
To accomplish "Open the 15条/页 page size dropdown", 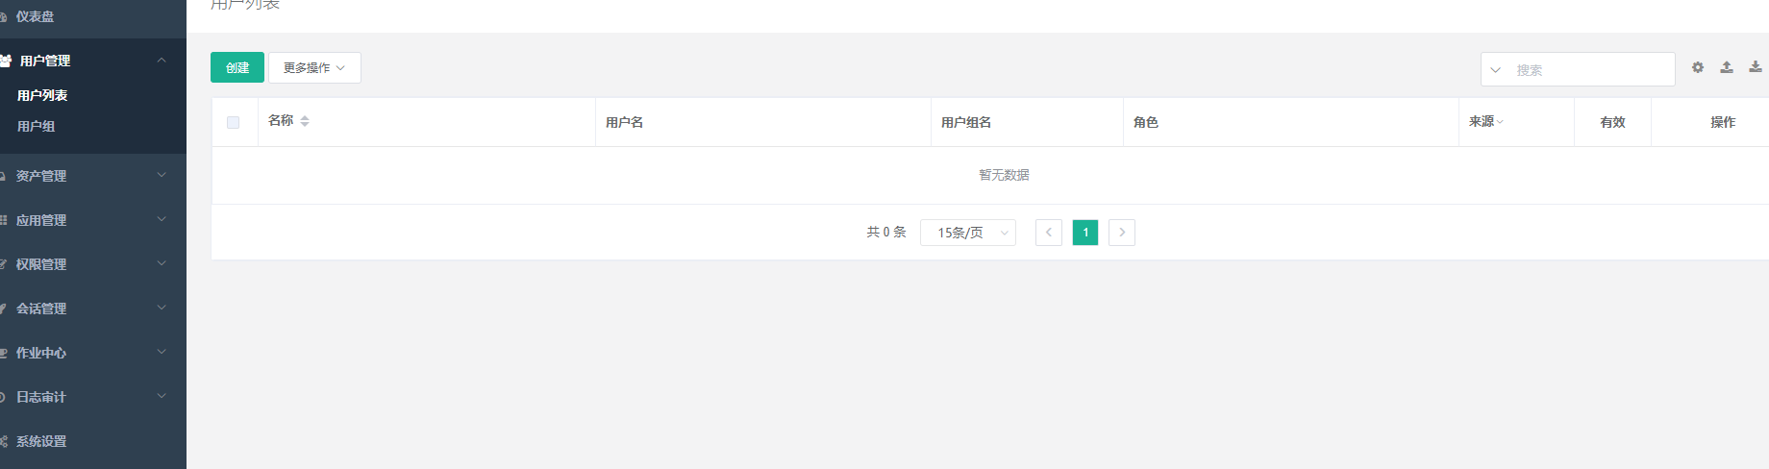I will (x=968, y=233).
